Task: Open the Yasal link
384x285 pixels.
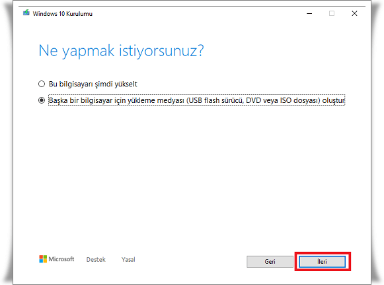Action: (128, 259)
